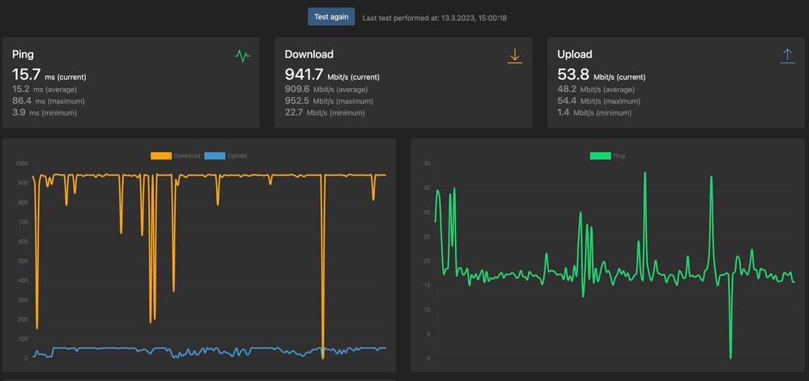Click the orange download arrow icon
This screenshot has width=809, height=381.
[515, 56]
